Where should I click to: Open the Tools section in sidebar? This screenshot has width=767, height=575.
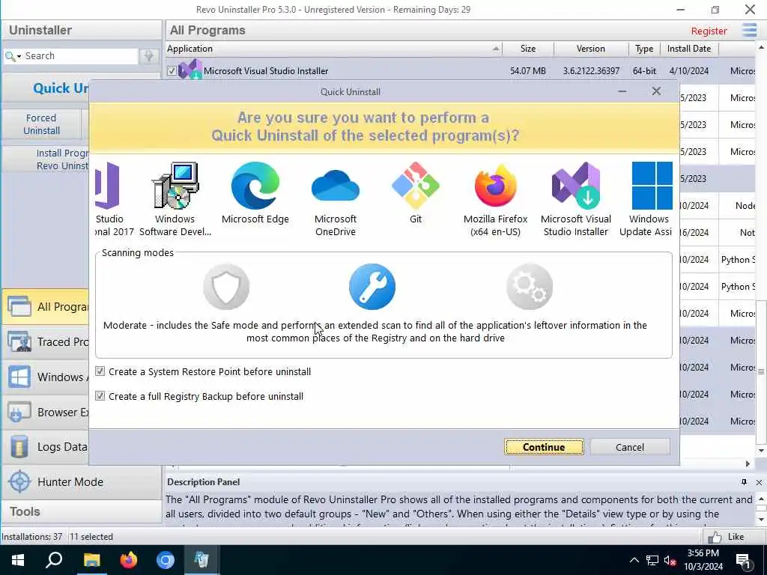pos(81,511)
